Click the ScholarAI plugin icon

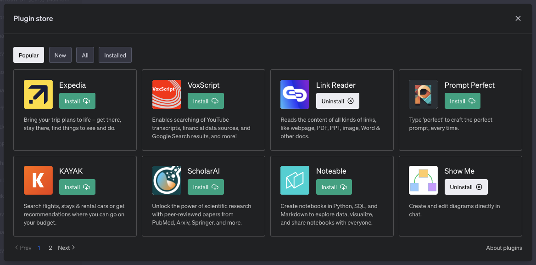(x=167, y=180)
